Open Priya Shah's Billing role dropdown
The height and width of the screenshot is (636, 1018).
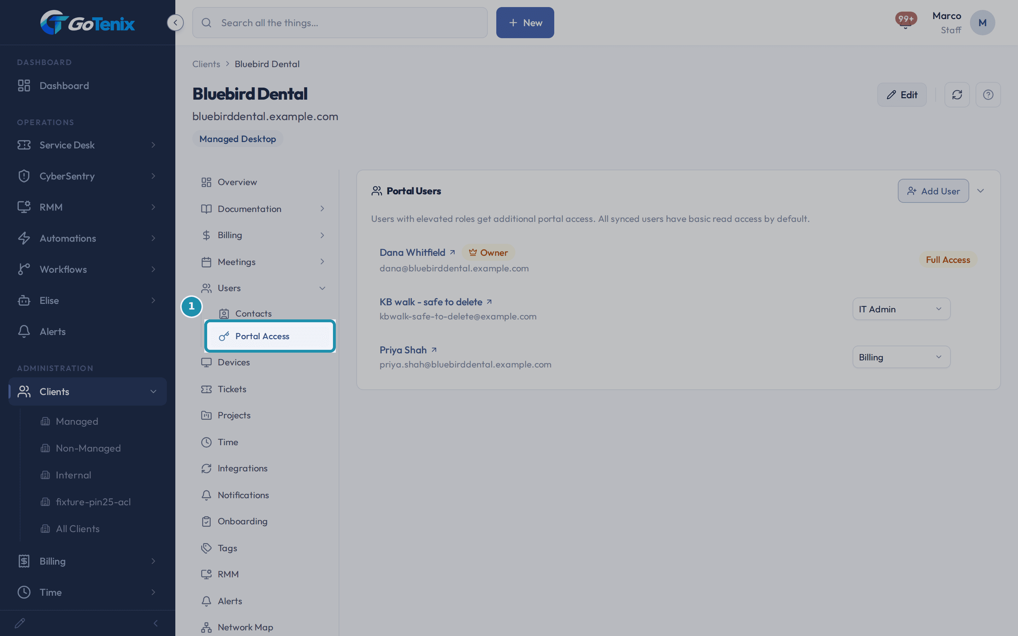click(x=901, y=357)
